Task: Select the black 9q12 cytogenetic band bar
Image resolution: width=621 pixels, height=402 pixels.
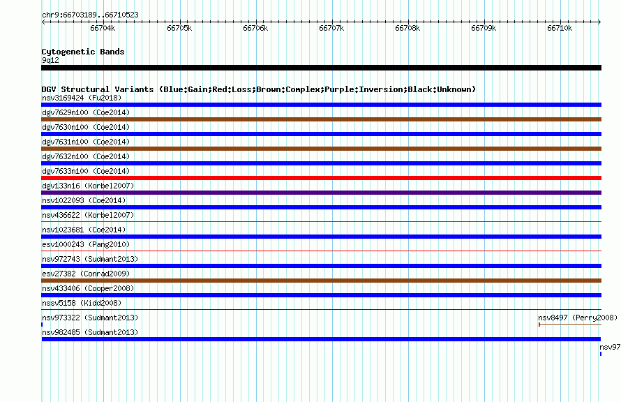Action: click(x=321, y=68)
